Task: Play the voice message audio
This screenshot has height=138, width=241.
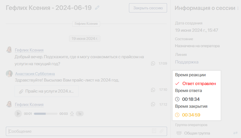Action: (18, 114)
